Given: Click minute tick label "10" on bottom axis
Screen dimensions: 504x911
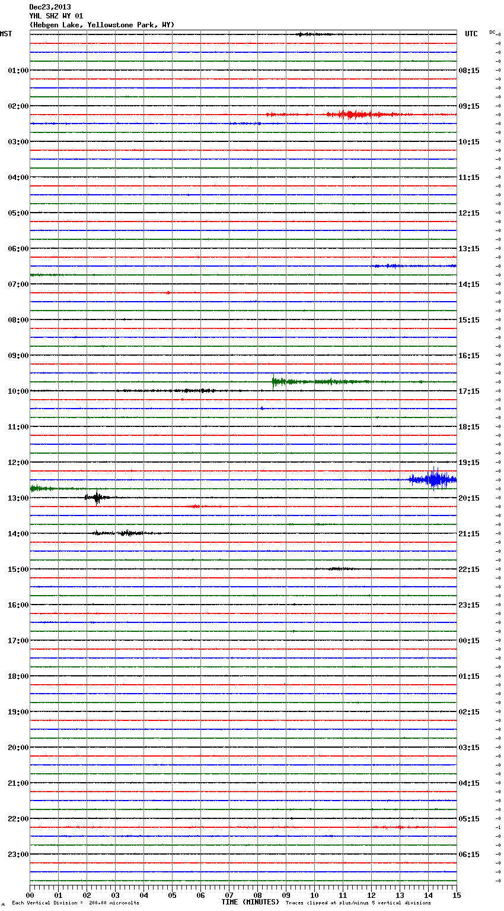Looking at the screenshot, I should point(314,895).
